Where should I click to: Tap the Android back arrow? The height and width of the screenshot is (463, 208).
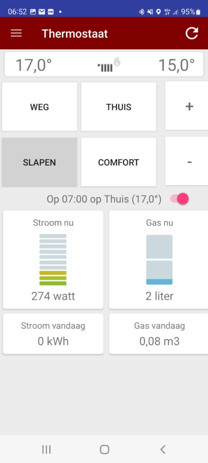[162, 450]
